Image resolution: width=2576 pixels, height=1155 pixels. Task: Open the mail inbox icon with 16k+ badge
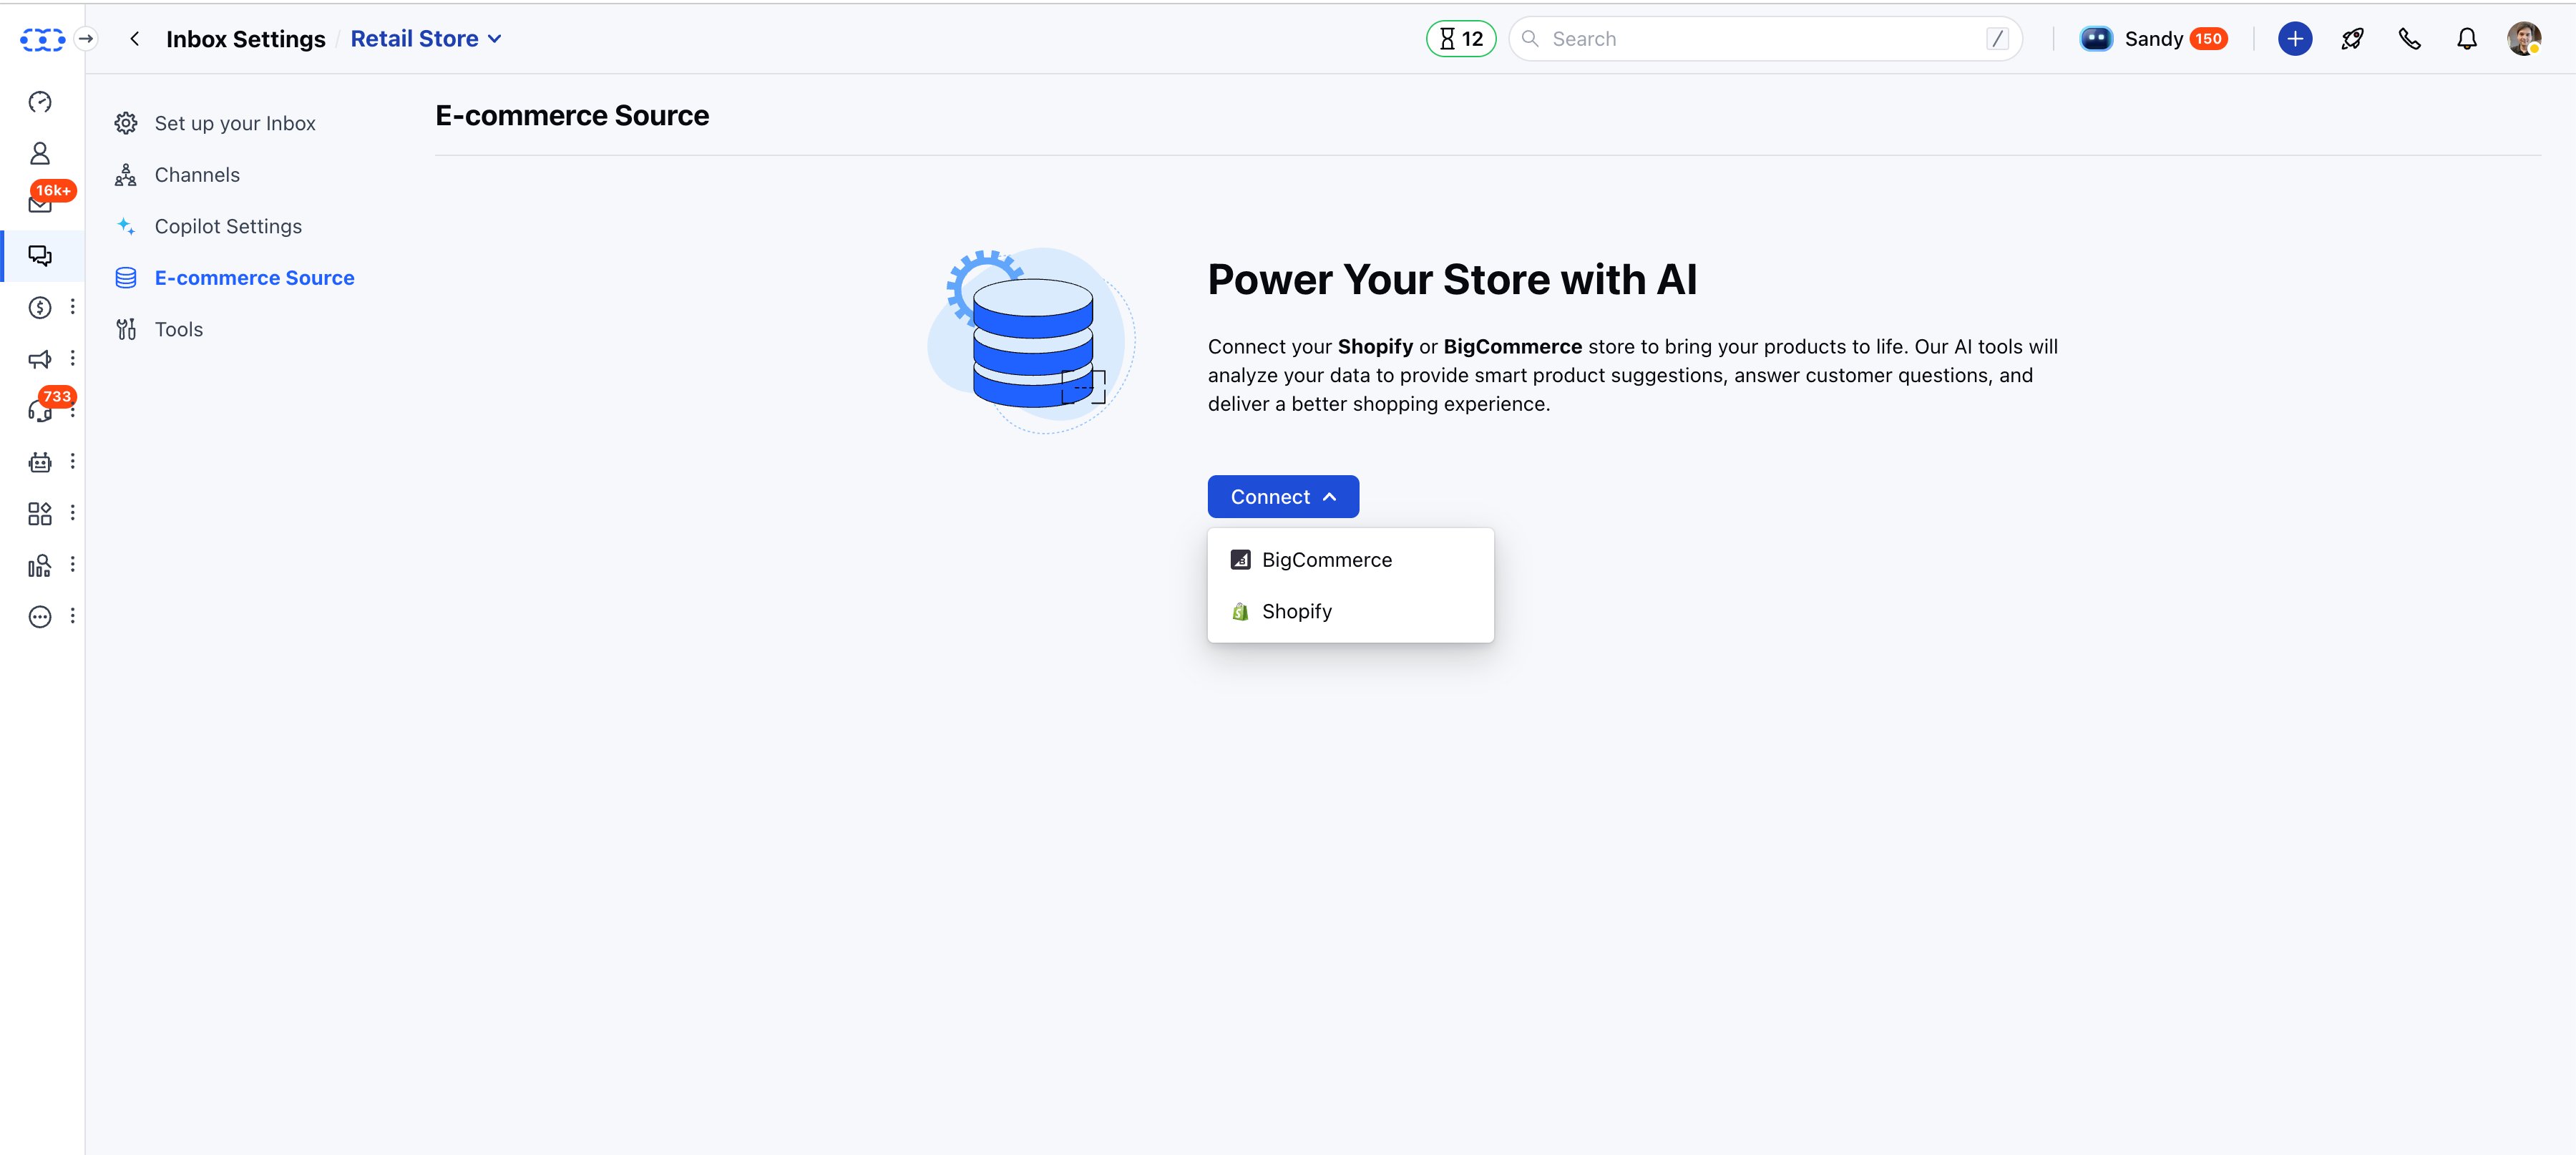click(x=40, y=204)
